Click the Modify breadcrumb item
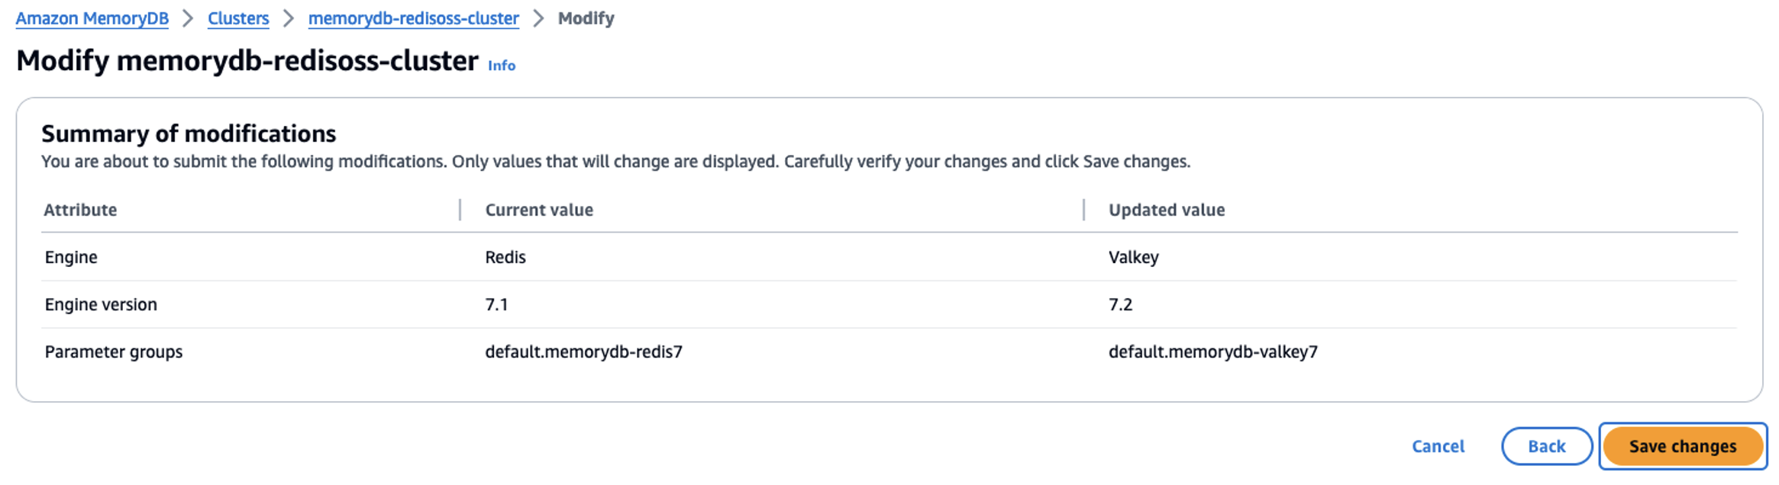The width and height of the screenshot is (1779, 485). [x=586, y=18]
